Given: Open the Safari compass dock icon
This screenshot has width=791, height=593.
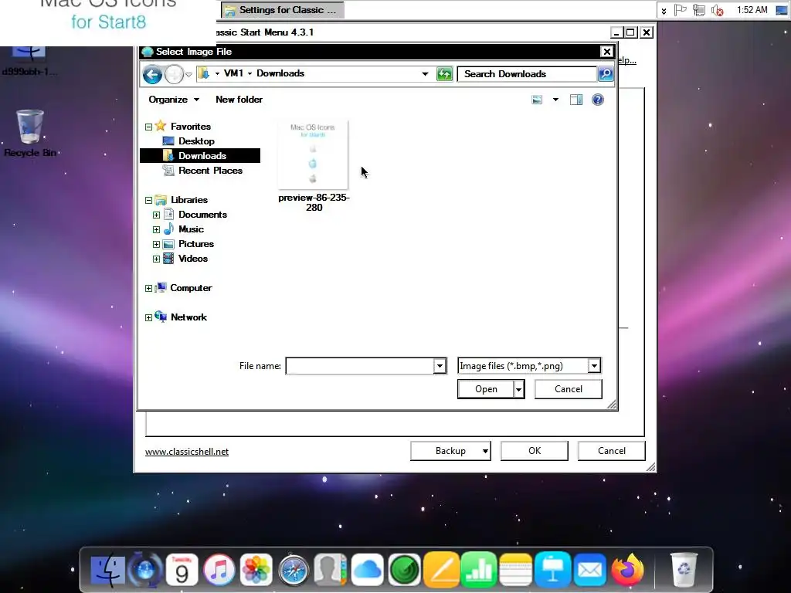Looking at the screenshot, I should coord(293,571).
